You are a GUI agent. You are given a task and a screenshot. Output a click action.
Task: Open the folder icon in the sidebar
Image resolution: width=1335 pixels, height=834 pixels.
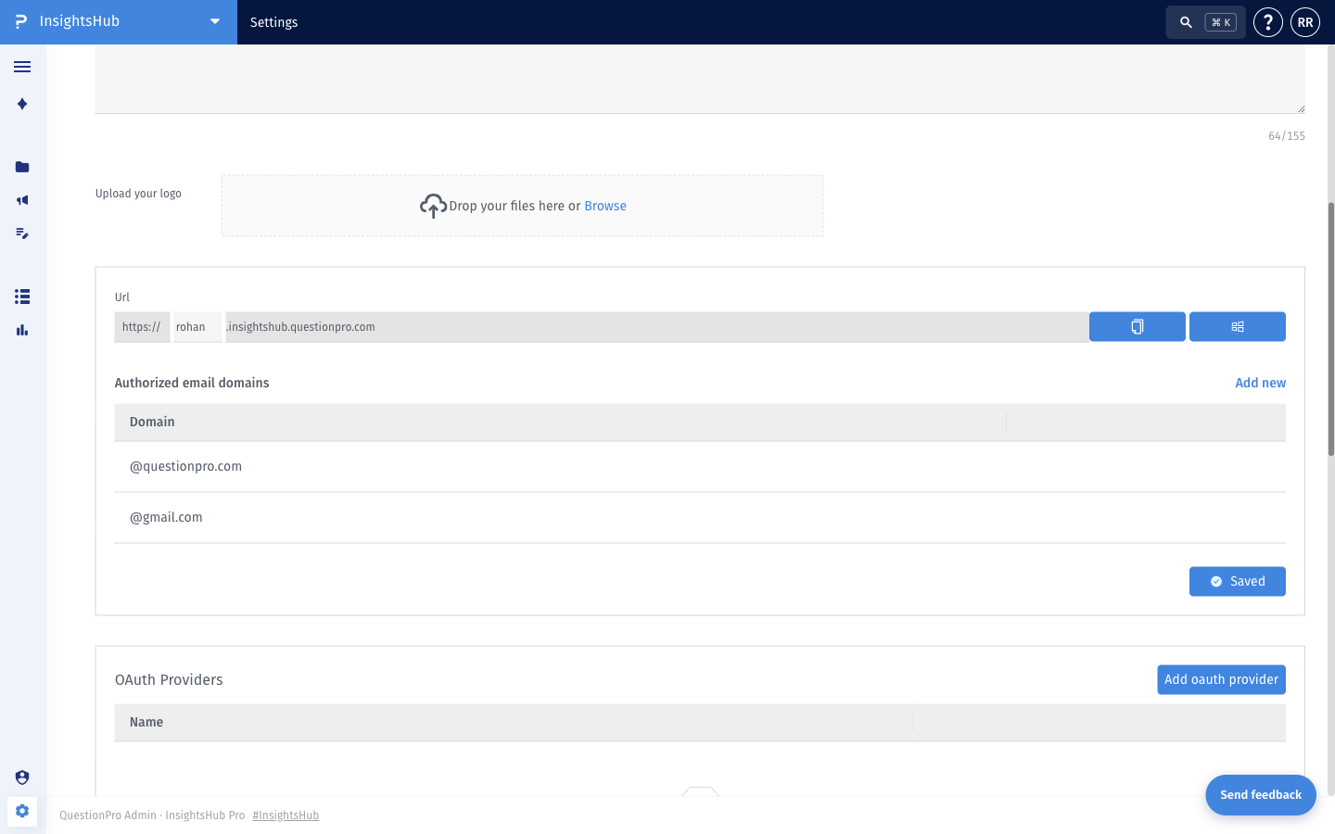point(22,167)
